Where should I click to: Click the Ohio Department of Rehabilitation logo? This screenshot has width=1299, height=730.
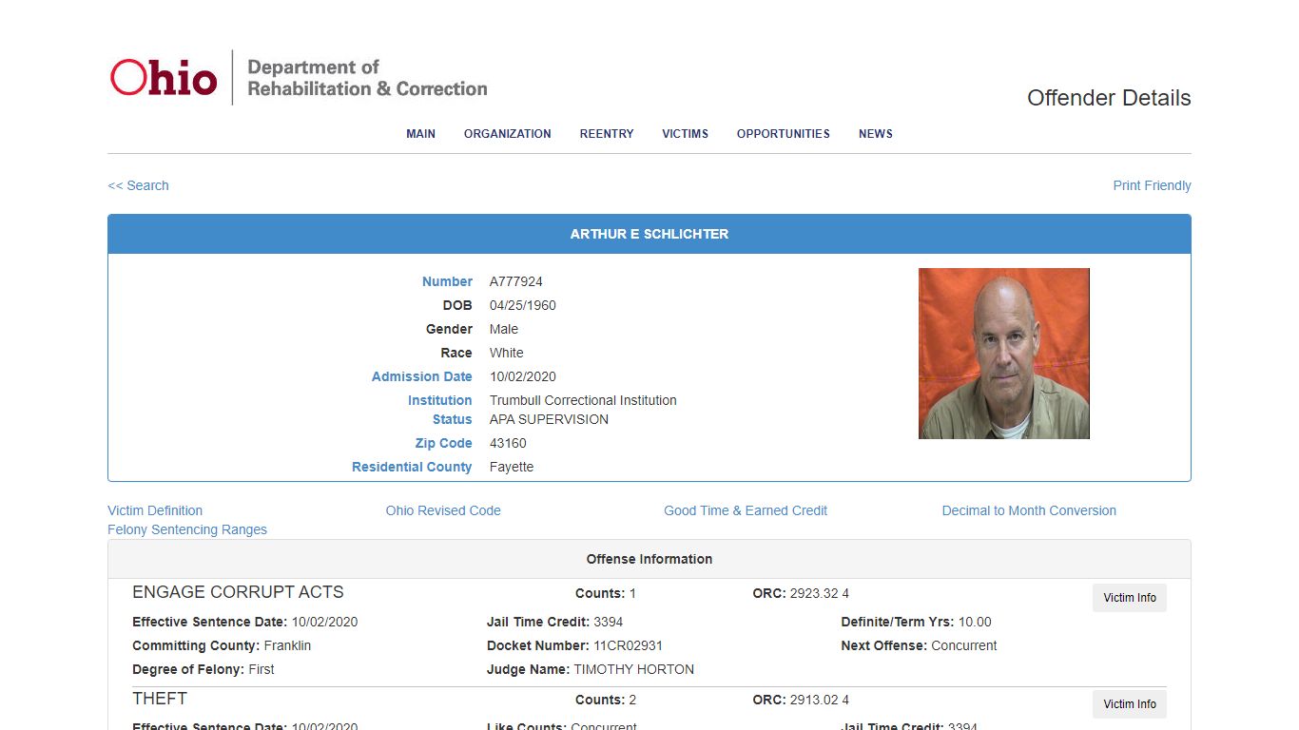coord(299,77)
